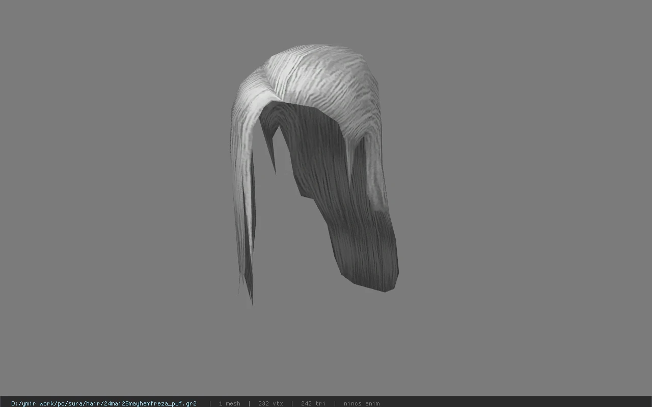Click the 24mai25mayhemfreza_puf.gr2 filename in status bar

click(150, 403)
